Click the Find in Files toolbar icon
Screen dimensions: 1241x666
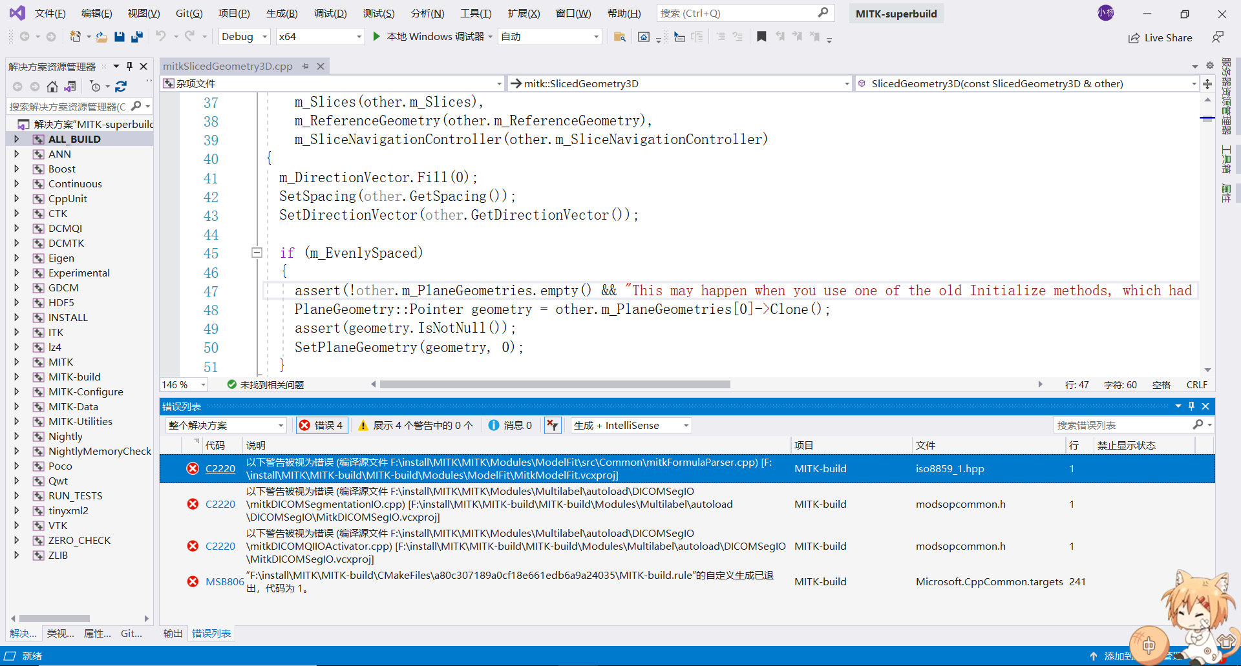coord(619,37)
